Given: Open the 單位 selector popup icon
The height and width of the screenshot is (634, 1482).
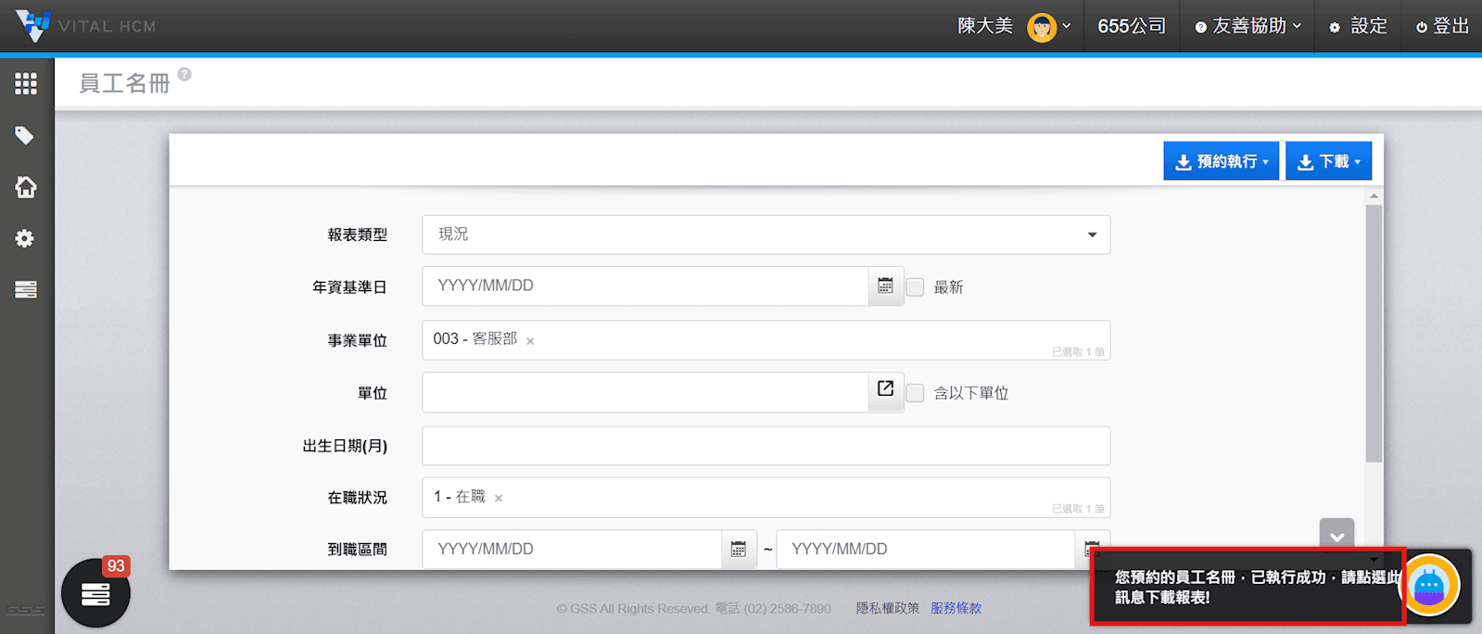Looking at the screenshot, I should 885,389.
